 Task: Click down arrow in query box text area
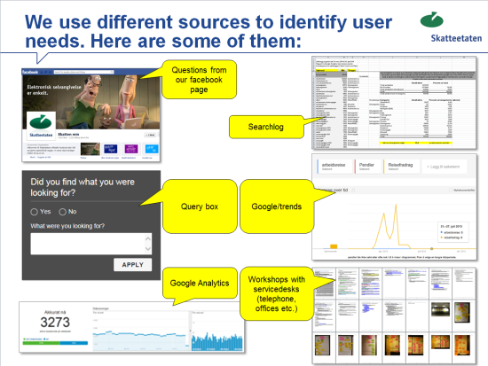148,248
